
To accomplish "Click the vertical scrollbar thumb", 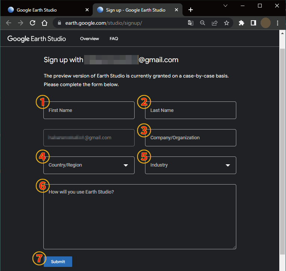I will coord(282,151).
